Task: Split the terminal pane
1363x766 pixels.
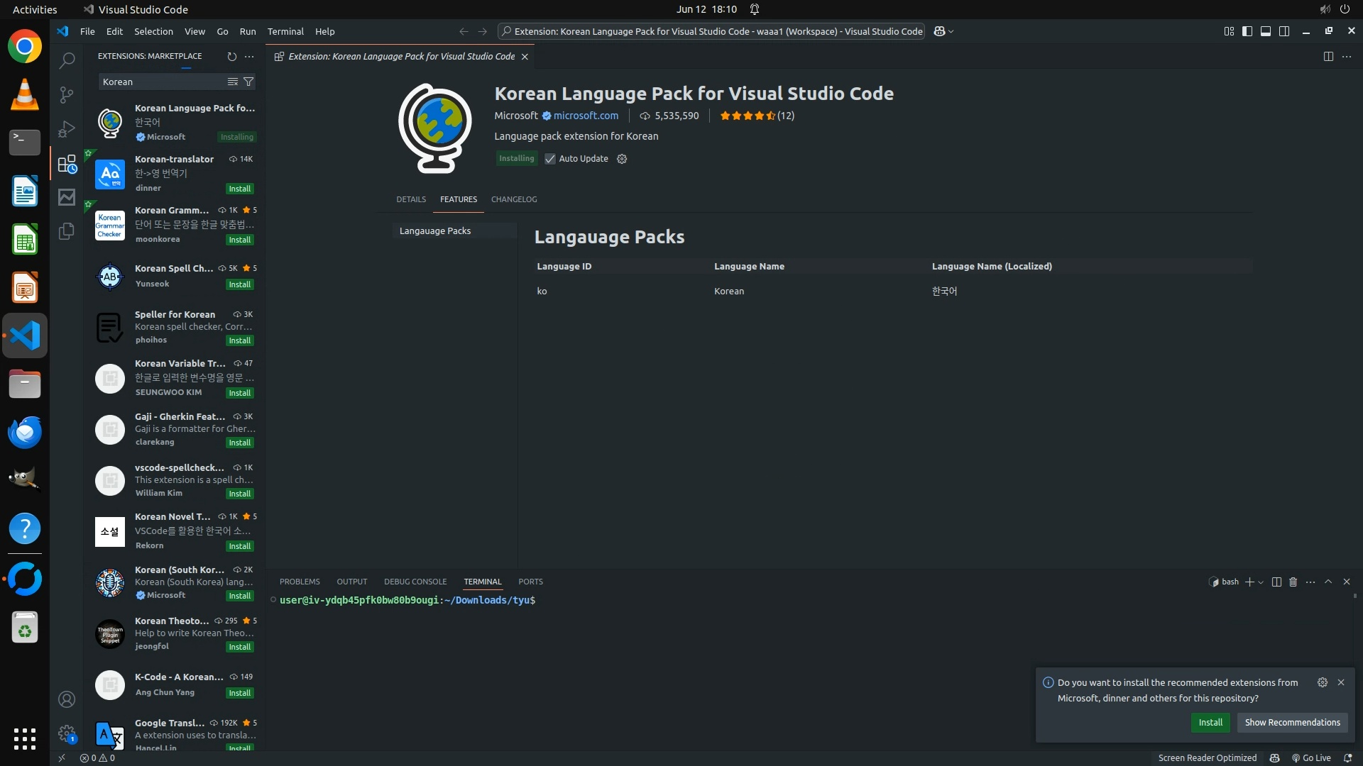Action: (1276, 582)
